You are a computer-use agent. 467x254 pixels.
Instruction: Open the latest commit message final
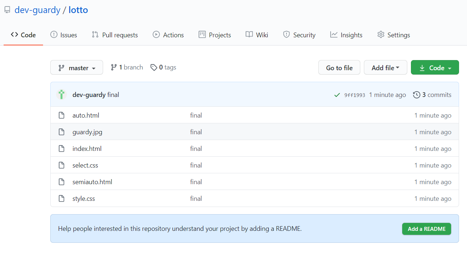click(x=113, y=95)
